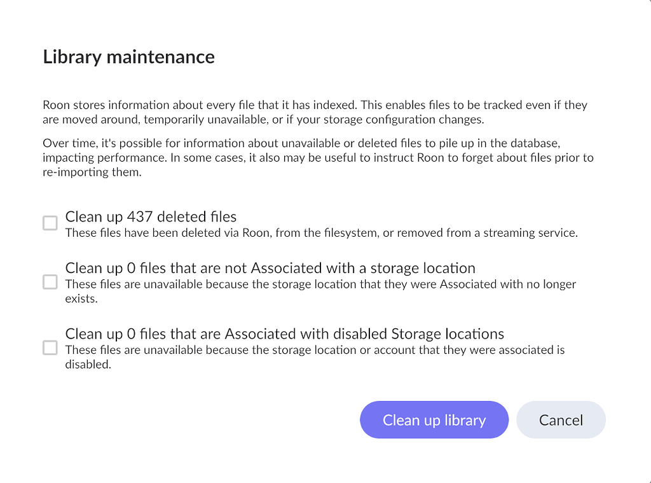Click the disabled storage locations description text
The width and height of the screenshot is (651, 483).
click(318, 356)
